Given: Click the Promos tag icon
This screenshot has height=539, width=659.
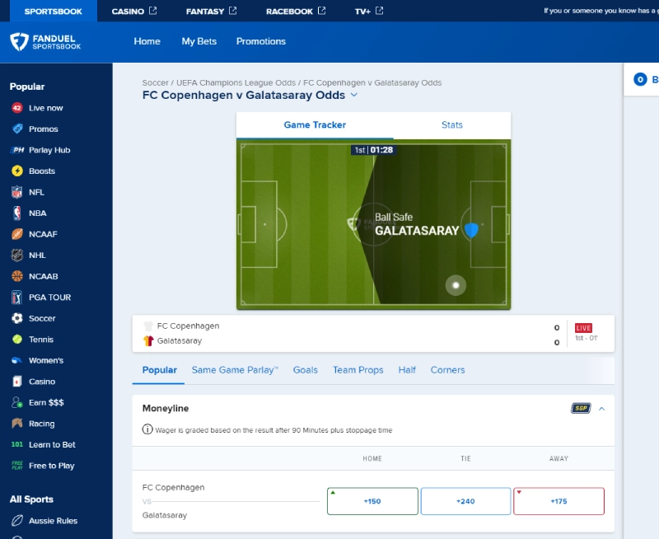Looking at the screenshot, I should pyautogui.click(x=17, y=129).
